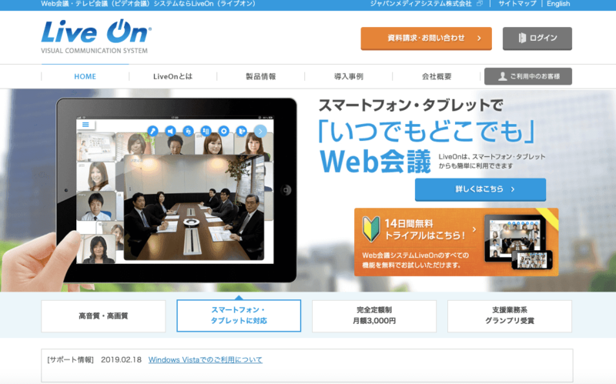Click the light blue next arrow on tablet

tap(260, 131)
